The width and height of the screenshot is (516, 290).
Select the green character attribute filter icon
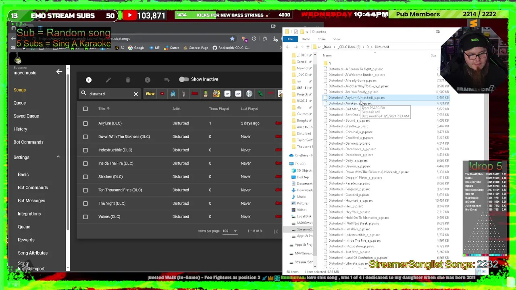[205, 94]
